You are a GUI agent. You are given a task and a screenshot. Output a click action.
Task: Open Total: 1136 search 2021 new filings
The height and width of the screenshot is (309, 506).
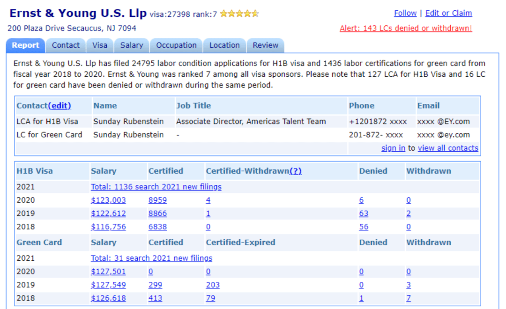(156, 187)
